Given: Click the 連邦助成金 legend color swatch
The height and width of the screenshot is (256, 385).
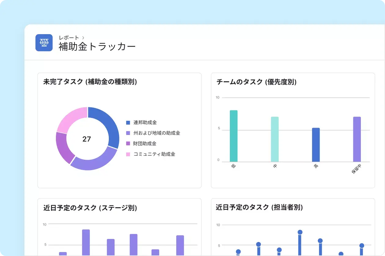Looking at the screenshot, I should click(x=128, y=123).
